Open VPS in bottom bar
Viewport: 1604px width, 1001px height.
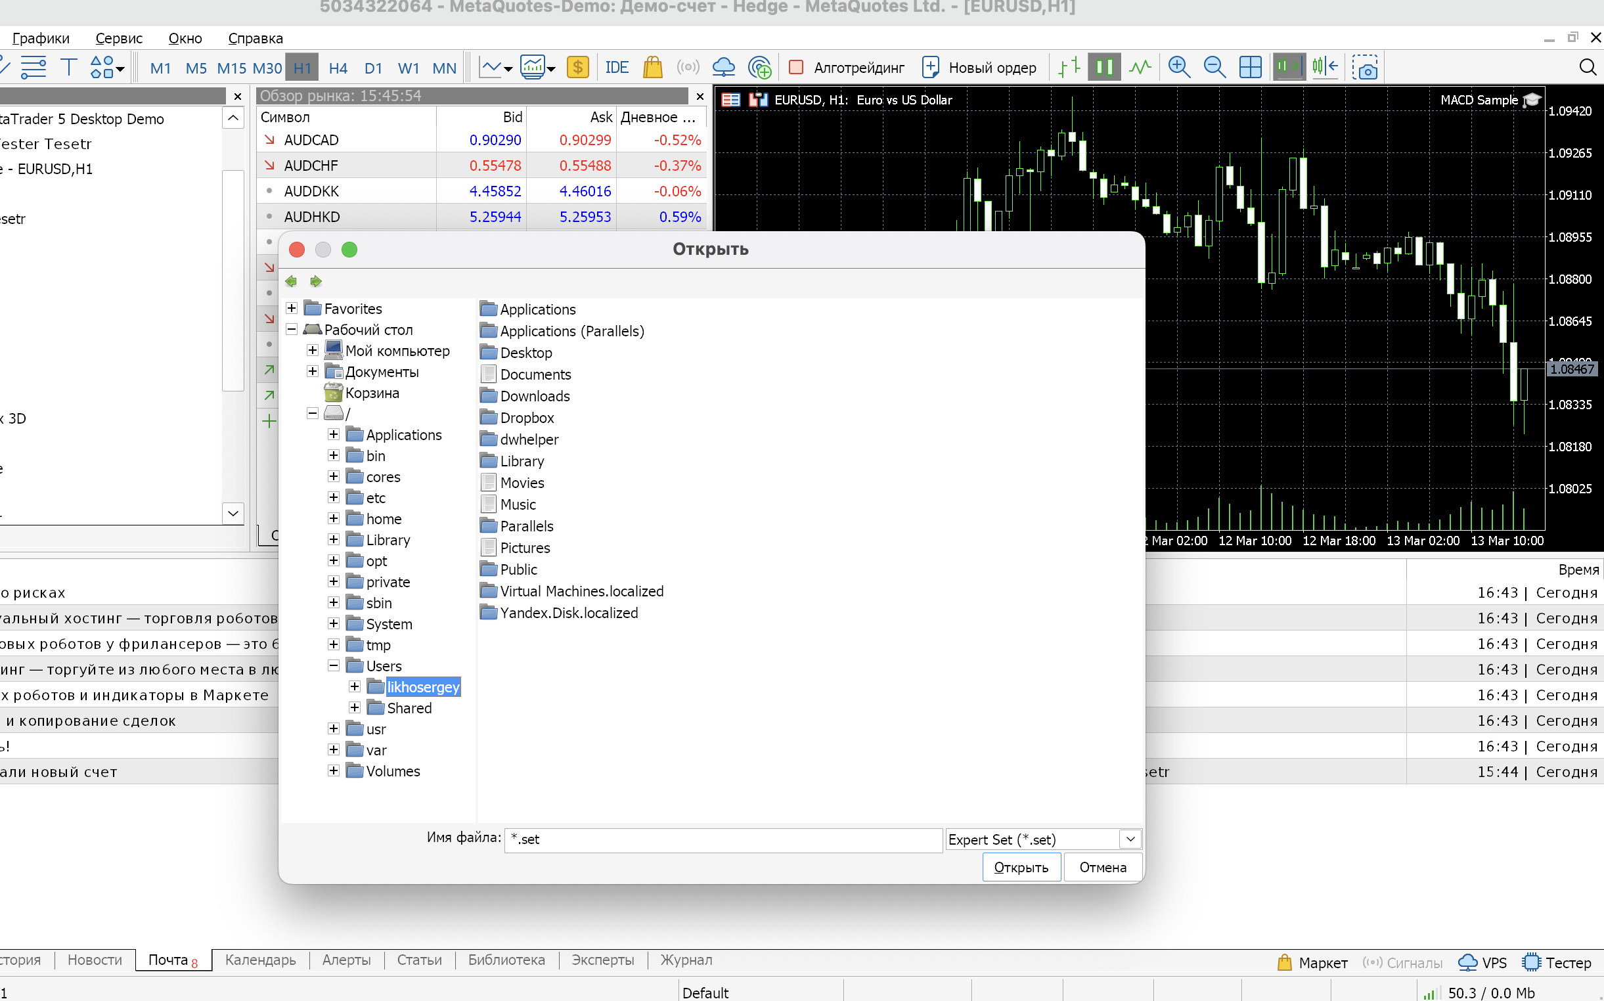[x=1484, y=964]
